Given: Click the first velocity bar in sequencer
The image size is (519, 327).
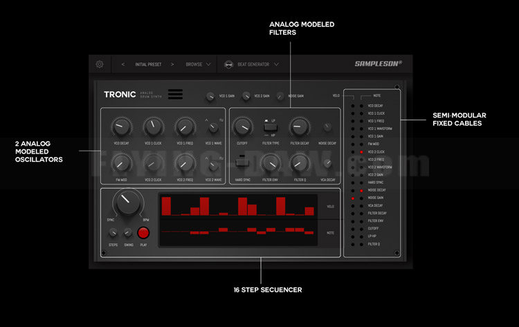Looking at the screenshot, I should pyautogui.click(x=166, y=206).
